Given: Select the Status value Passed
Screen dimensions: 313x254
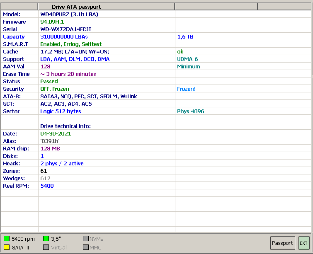Looking at the screenshot, I should [x=49, y=81].
